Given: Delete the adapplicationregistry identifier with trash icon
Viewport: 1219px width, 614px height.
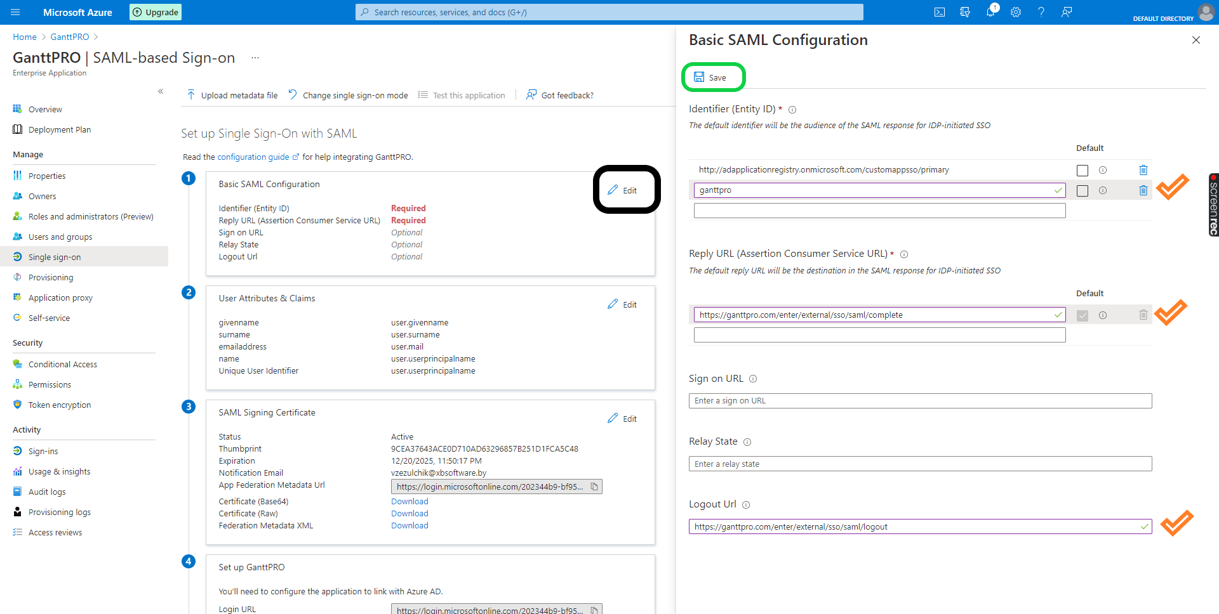Looking at the screenshot, I should [x=1143, y=170].
